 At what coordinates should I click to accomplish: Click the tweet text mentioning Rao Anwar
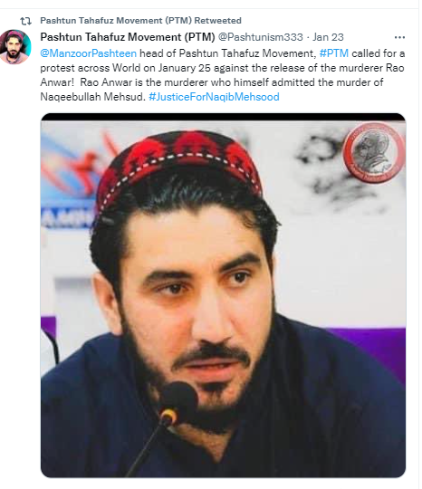[223, 75]
